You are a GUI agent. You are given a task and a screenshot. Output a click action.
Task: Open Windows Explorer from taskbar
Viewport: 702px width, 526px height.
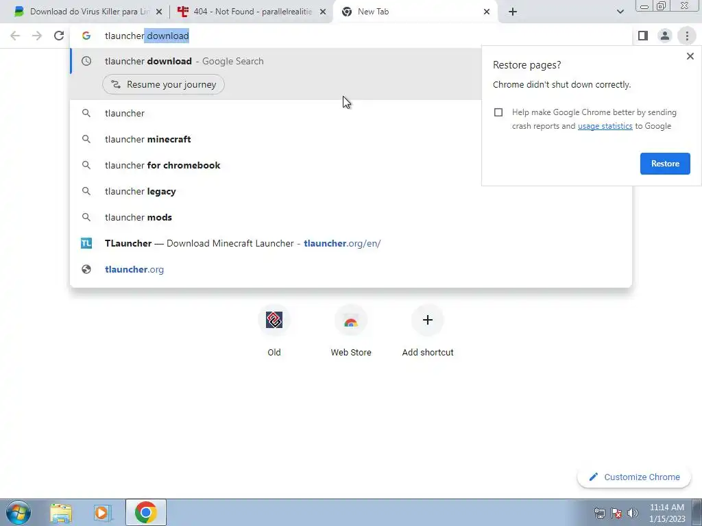[61, 513]
